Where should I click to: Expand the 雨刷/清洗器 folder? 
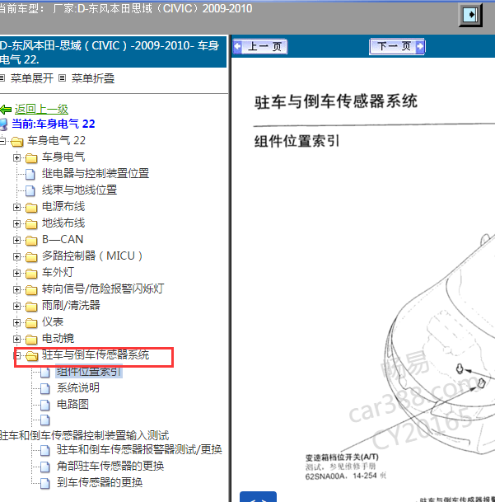[16, 306]
